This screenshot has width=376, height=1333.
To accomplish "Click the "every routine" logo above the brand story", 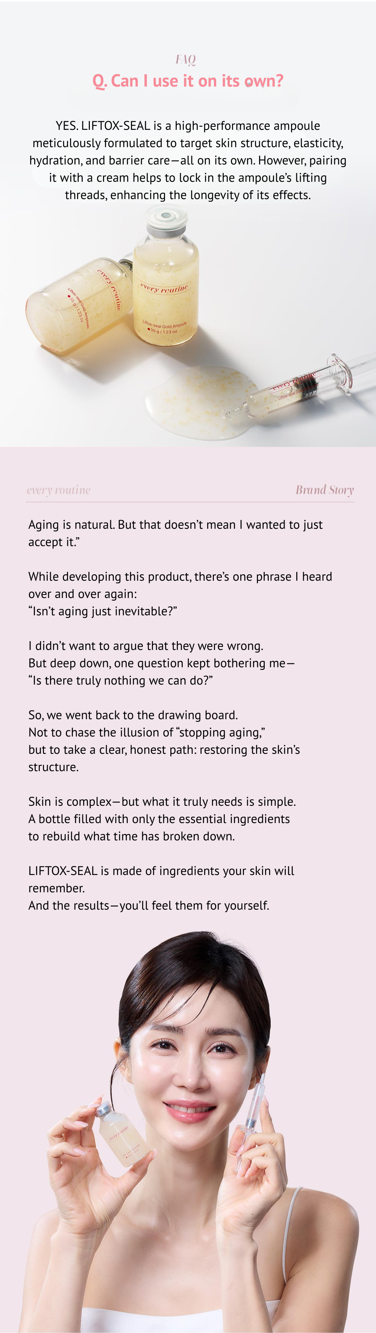I will click(58, 490).
